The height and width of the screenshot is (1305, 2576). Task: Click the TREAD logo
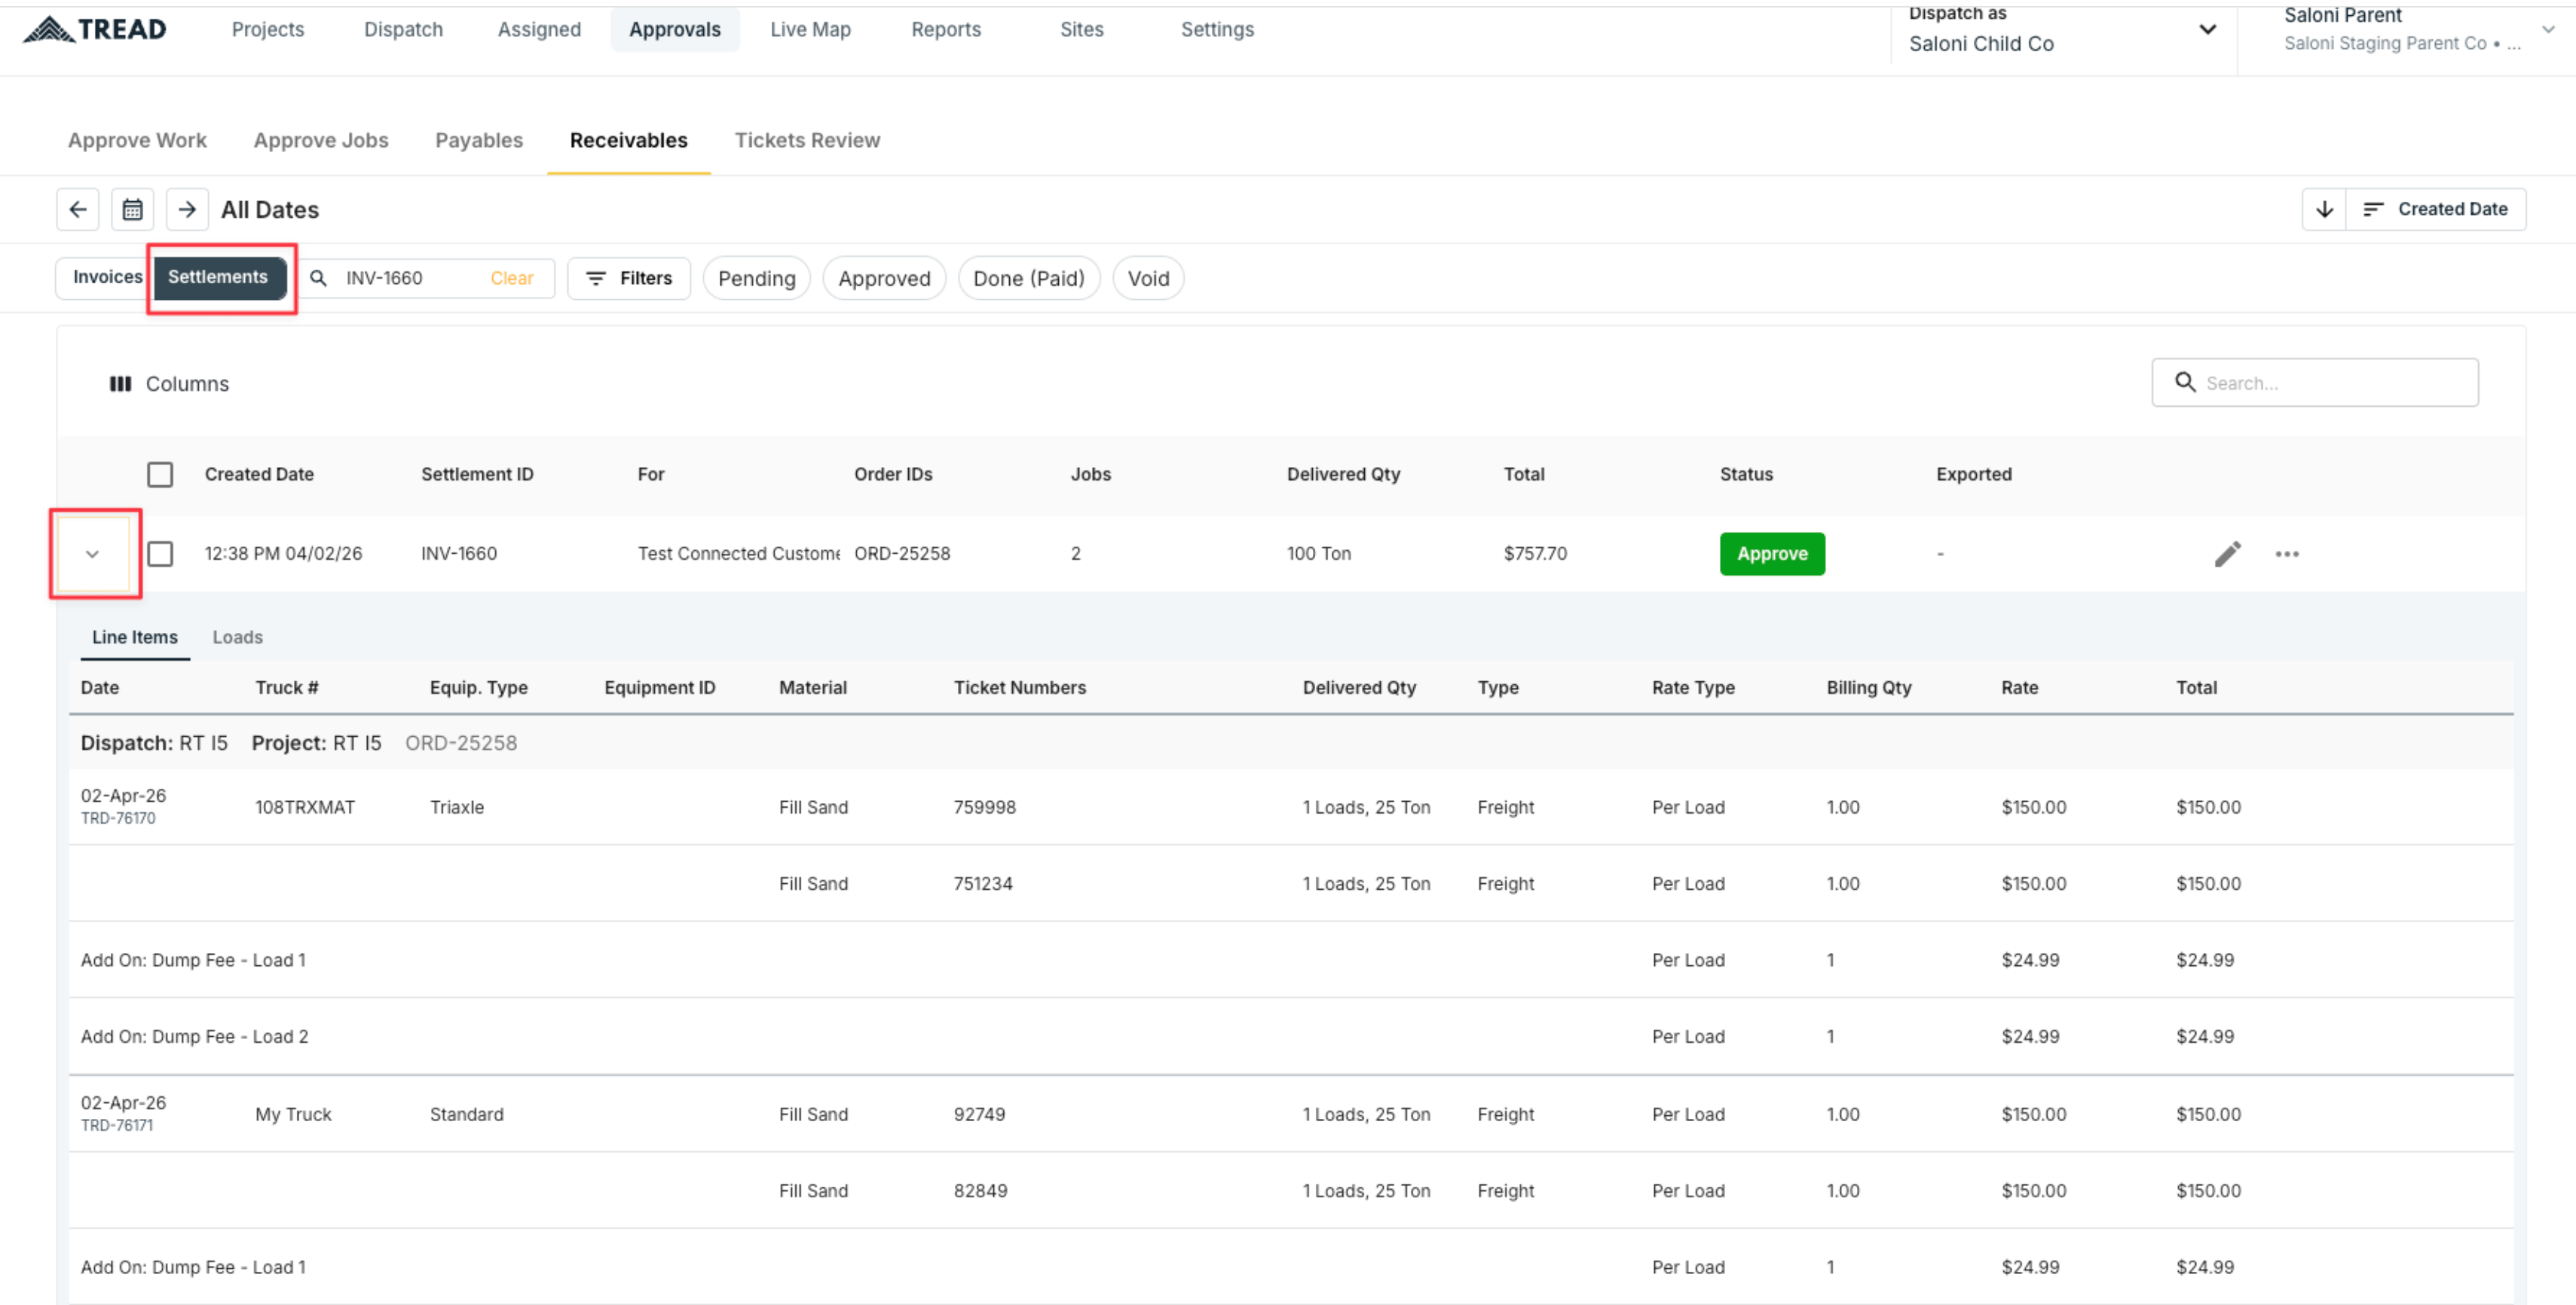pyautogui.click(x=95, y=29)
